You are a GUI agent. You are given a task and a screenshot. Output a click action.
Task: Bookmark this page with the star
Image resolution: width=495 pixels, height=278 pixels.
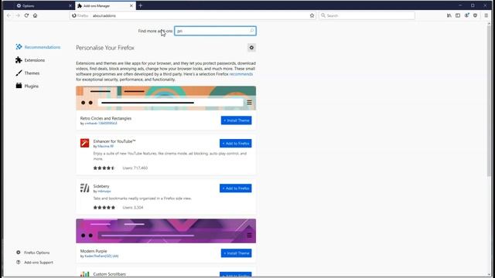pos(312,15)
